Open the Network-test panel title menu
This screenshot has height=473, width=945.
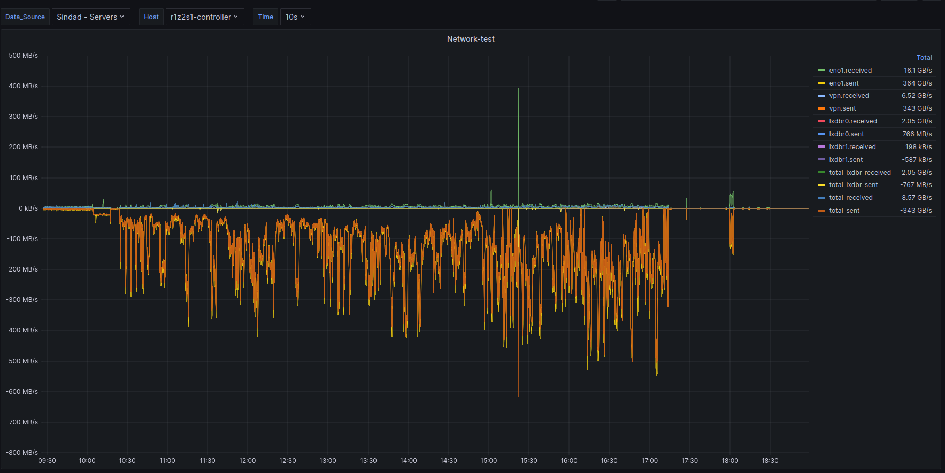point(471,39)
